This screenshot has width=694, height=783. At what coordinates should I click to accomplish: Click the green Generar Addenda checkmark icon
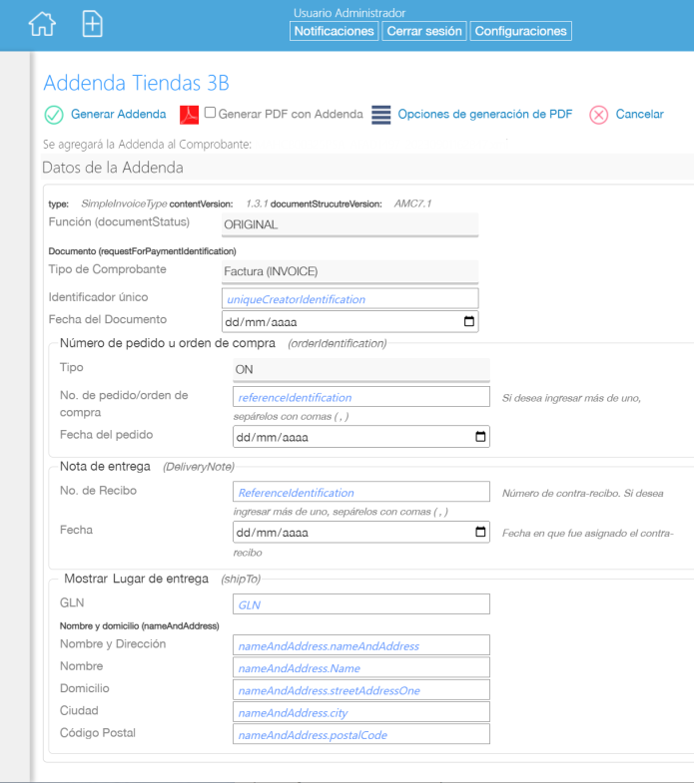coord(54,115)
